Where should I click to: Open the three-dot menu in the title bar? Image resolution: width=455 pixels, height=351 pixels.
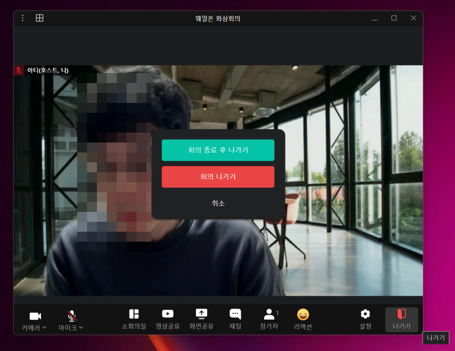click(x=23, y=18)
